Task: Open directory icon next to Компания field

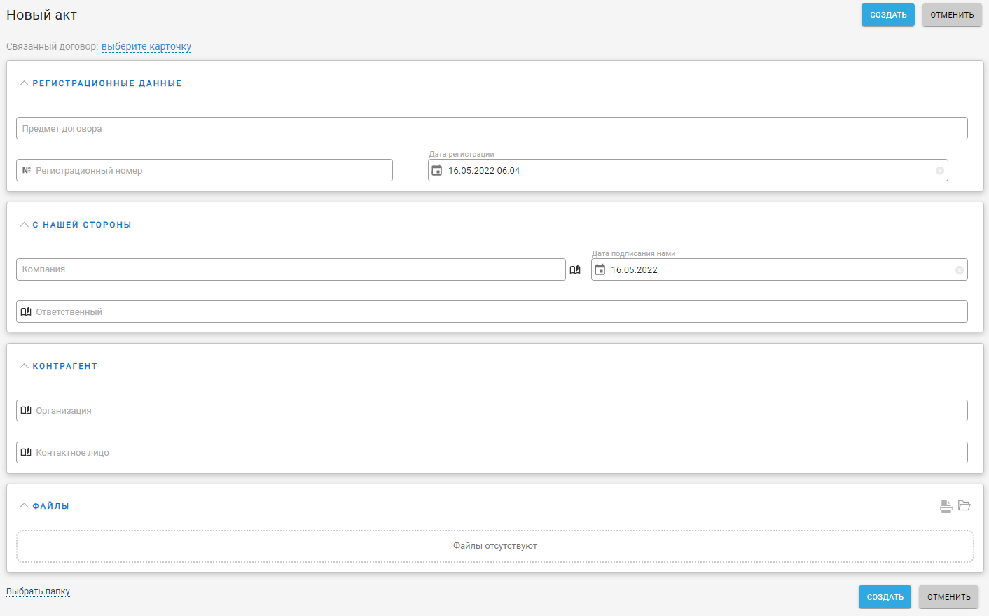Action: [575, 269]
